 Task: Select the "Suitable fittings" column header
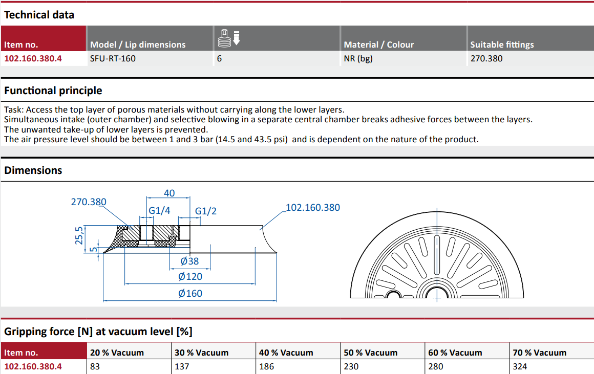502,45
